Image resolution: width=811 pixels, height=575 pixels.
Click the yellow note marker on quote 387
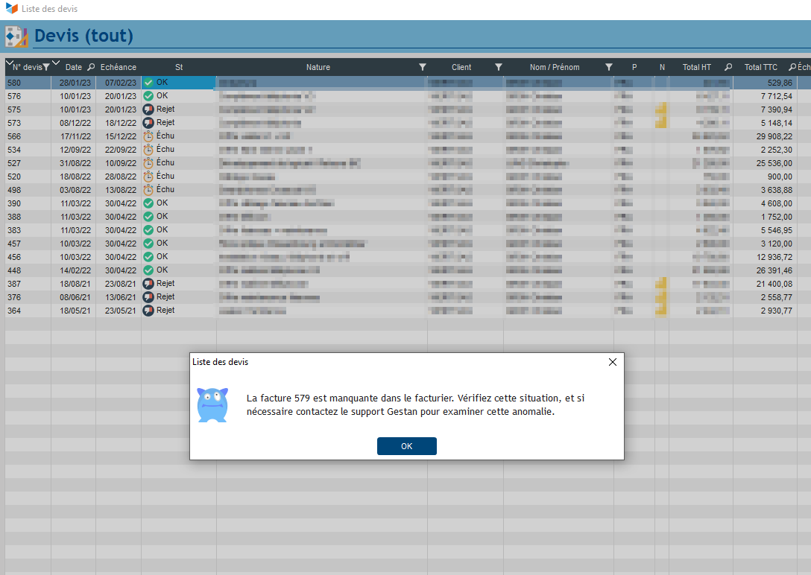pyautogui.click(x=660, y=284)
